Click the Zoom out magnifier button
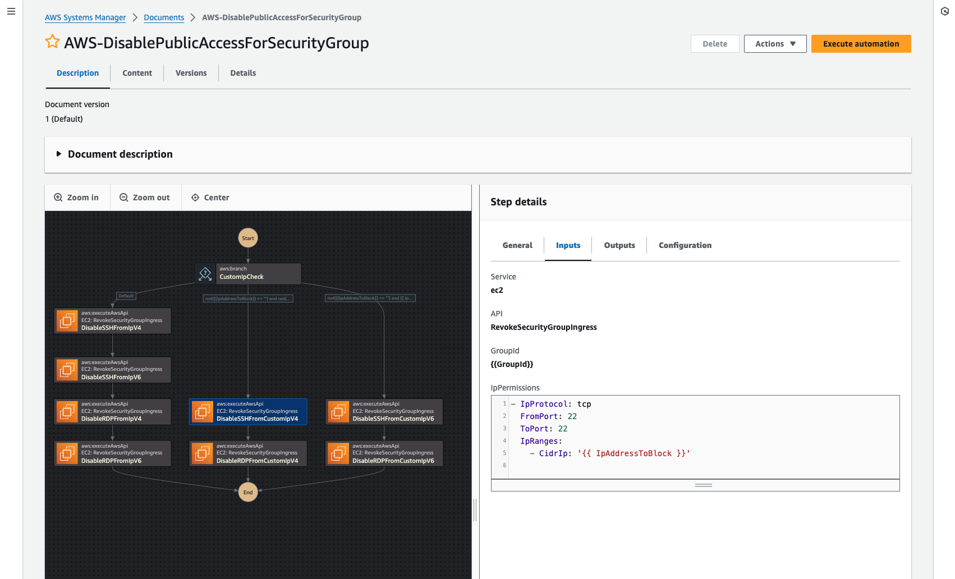This screenshot has height=579, width=955. (x=145, y=197)
